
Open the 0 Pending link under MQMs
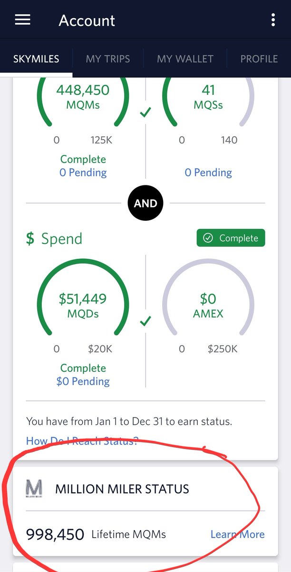click(83, 173)
